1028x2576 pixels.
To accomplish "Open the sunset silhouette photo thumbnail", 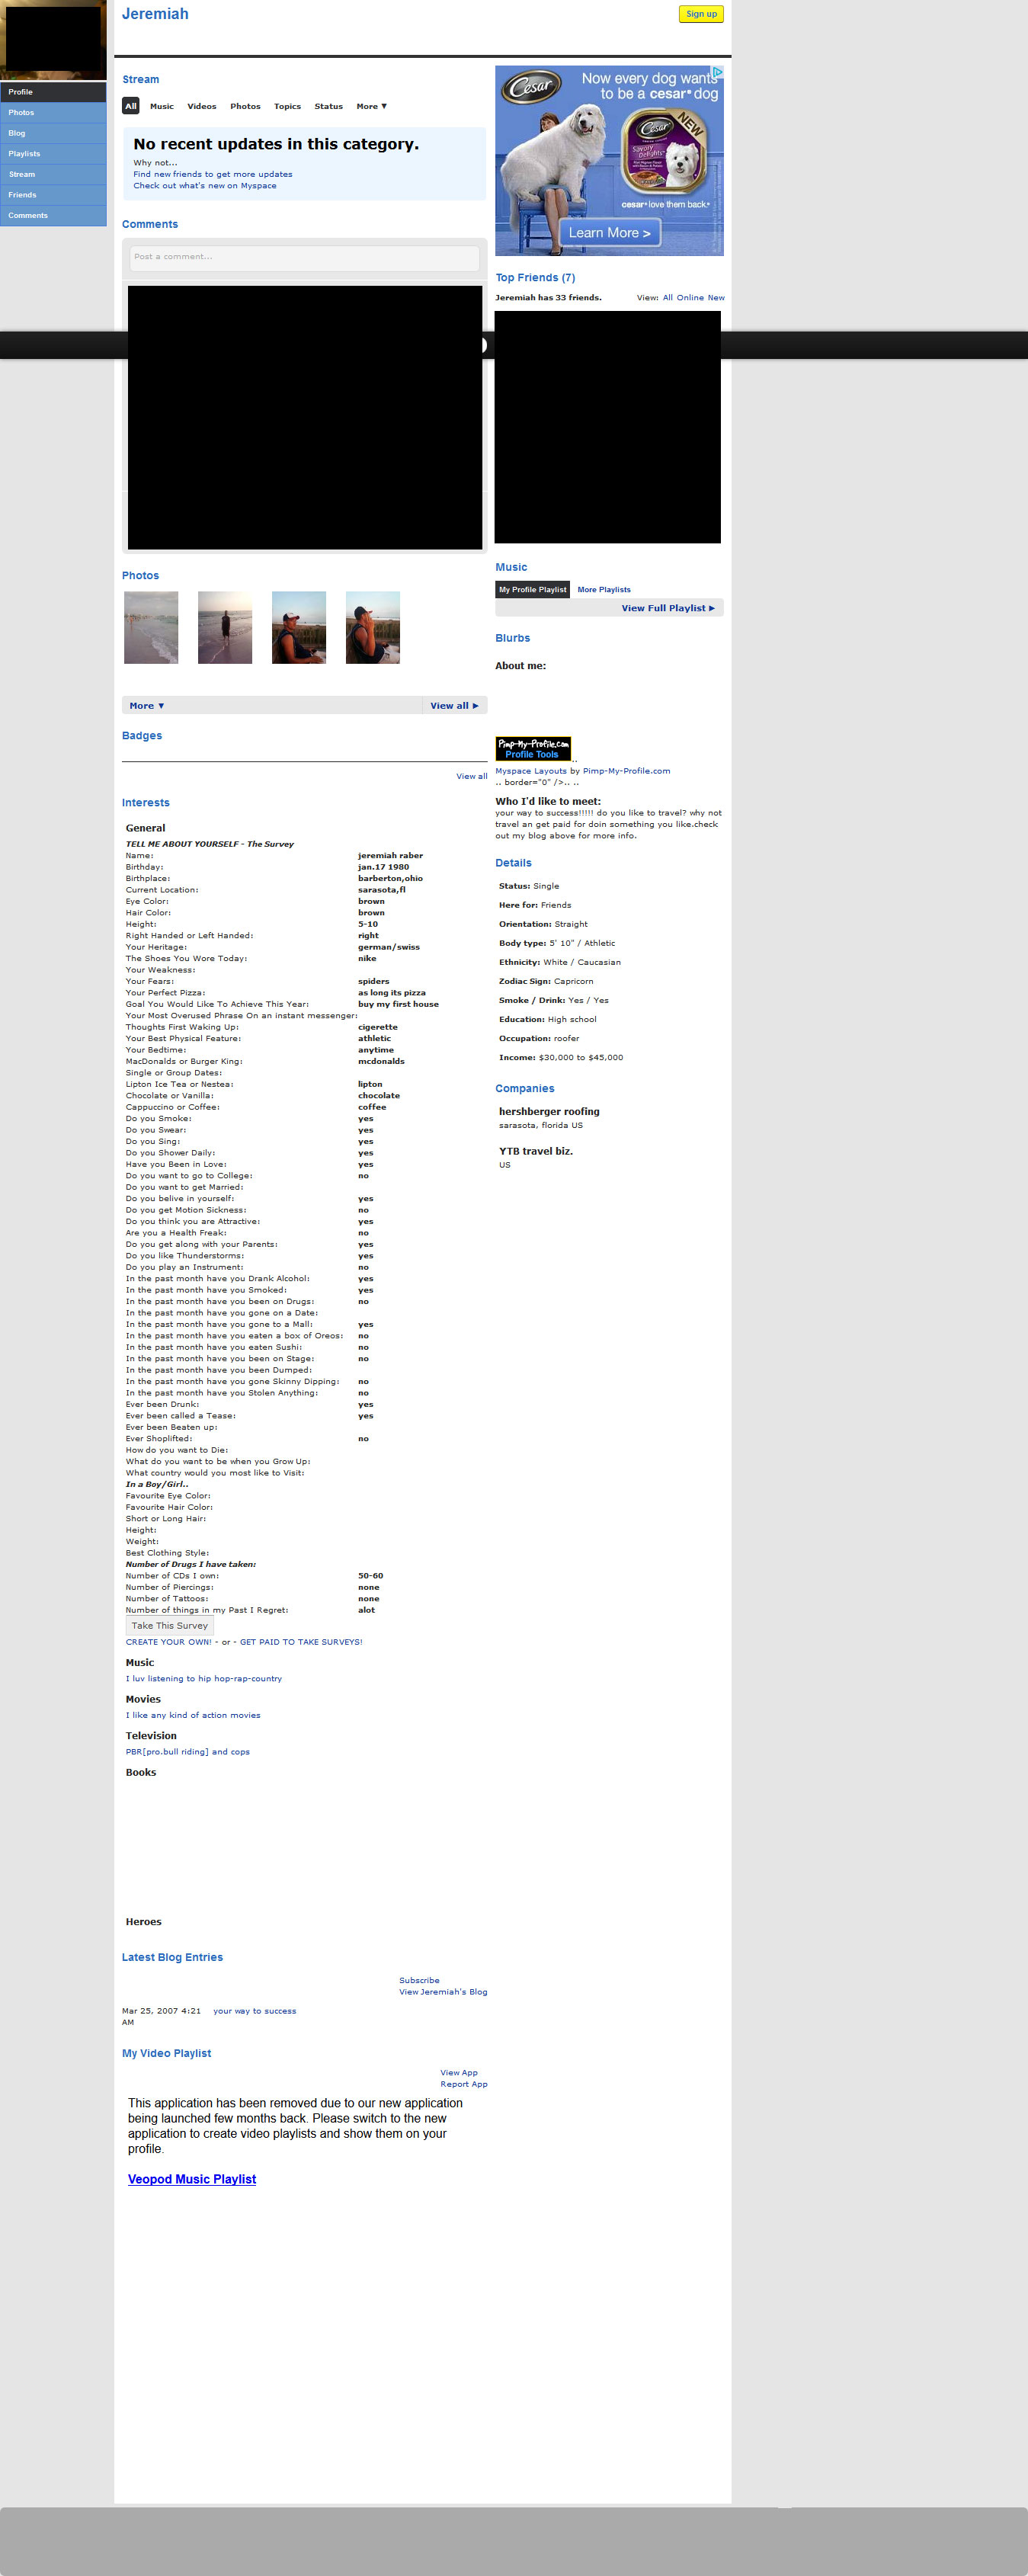I will pyautogui.click(x=225, y=627).
